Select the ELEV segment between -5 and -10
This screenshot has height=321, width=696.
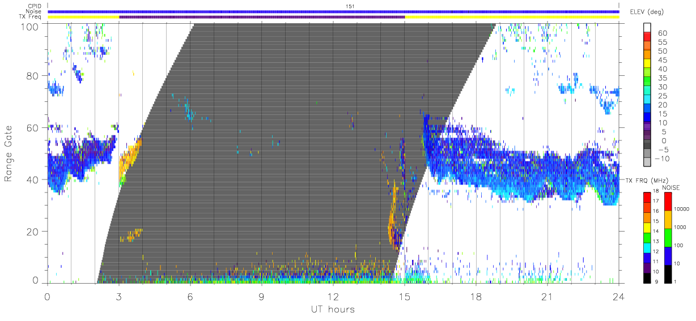pyautogui.click(x=647, y=154)
